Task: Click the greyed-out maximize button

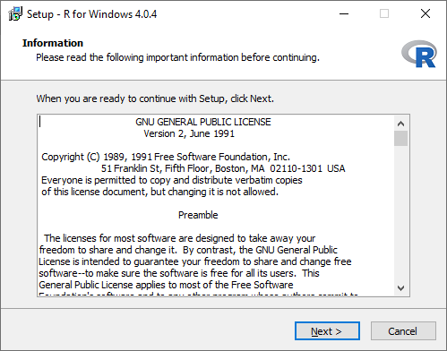Action: [x=384, y=13]
